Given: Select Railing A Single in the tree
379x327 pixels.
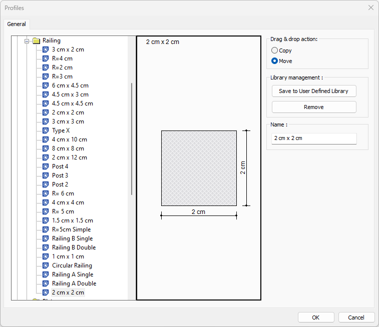Looking at the screenshot, I should click(73, 274).
